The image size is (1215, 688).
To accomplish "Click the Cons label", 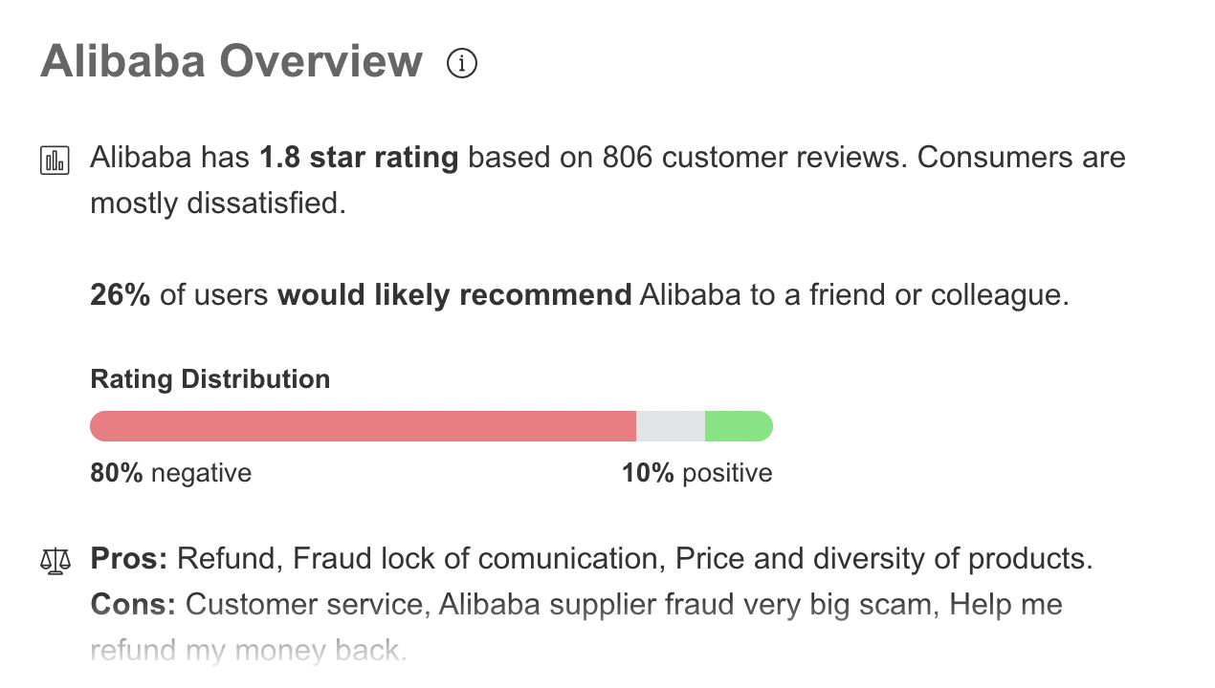I will 133,605.
